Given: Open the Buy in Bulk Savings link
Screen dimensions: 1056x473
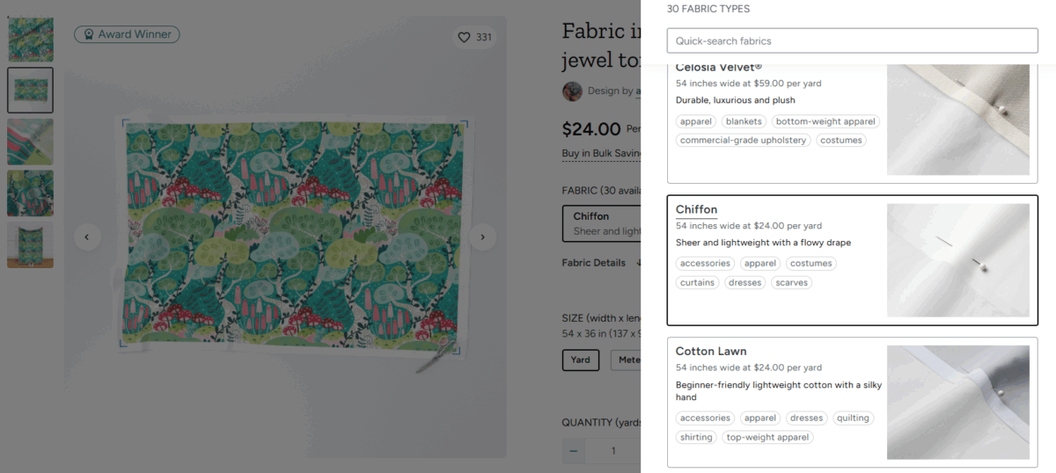Looking at the screenshot, I should point(602,153).
